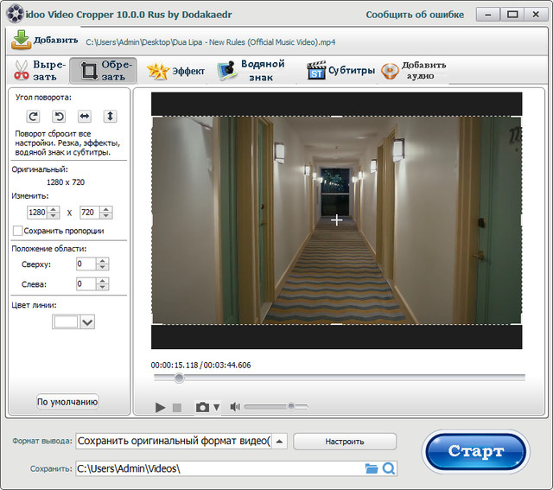The width and height of the screenshot is (553, 490).
Task: Flip video horizontally icon
Action: click(x=85, y=116)
